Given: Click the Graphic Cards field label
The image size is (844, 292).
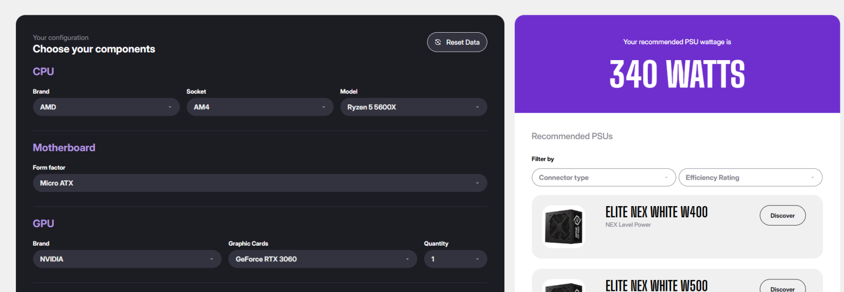Looking at the screenshot, I should tap(248, 244).
